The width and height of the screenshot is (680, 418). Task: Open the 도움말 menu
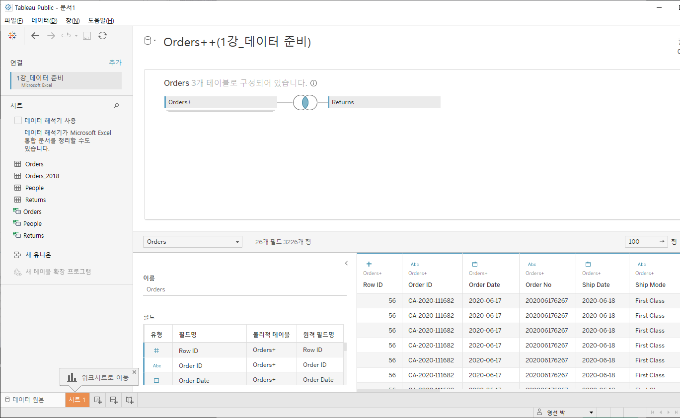click(x=101, y=20)
